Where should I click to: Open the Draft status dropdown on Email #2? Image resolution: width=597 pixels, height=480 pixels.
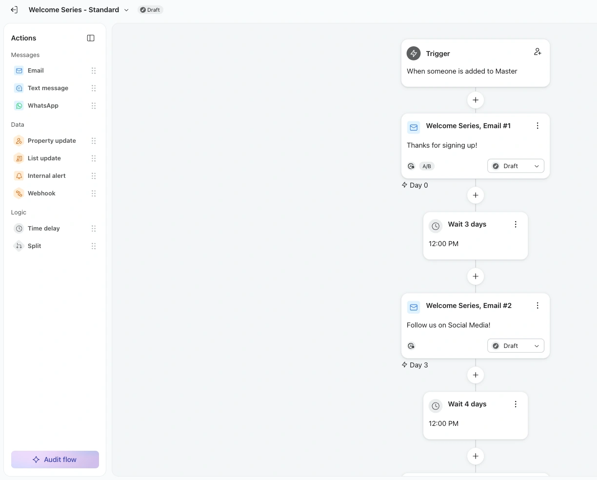(516, 346)
